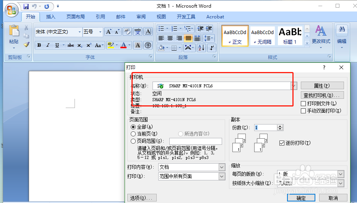The height and width of the screenshot is (203, 357).
Task: Switch to 视图 ribbon tab
Action: point(161,16)
